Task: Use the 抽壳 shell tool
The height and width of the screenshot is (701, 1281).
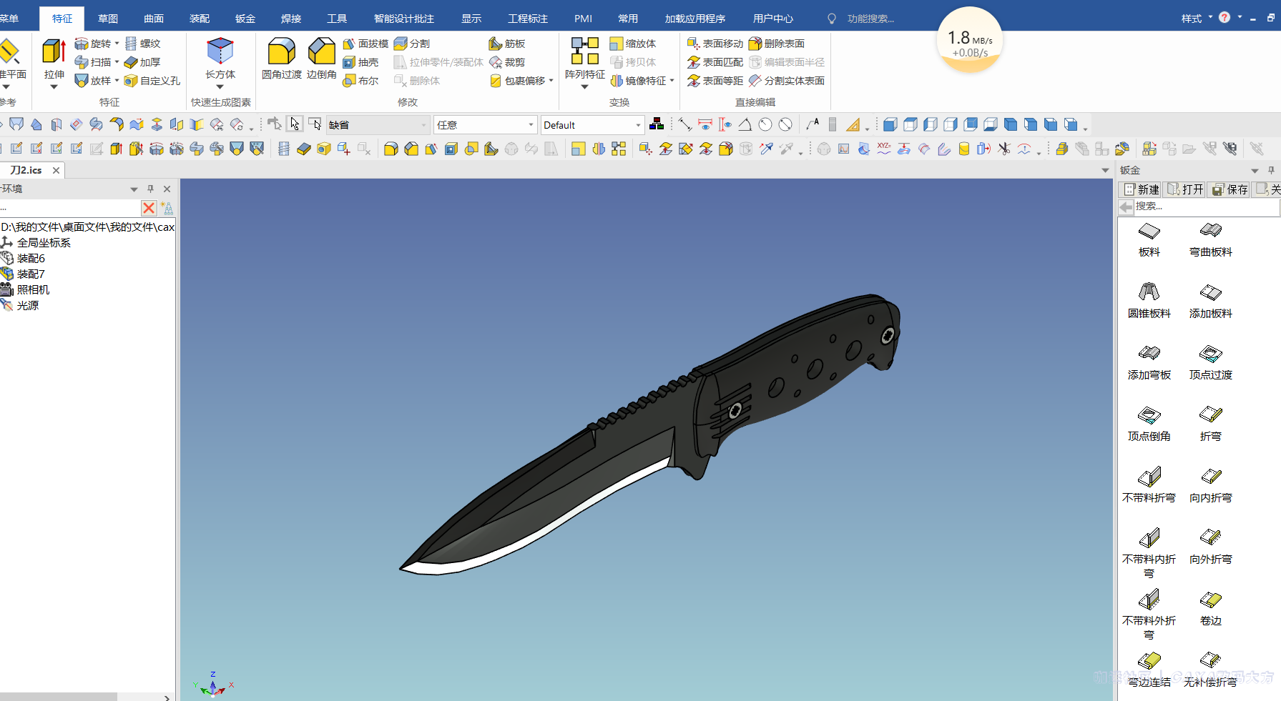Action: click(361, 62)
